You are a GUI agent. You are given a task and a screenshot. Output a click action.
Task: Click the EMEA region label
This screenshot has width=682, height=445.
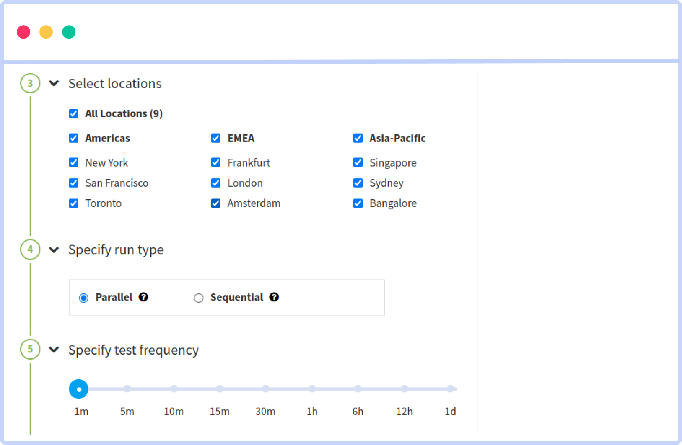[241, 139]
